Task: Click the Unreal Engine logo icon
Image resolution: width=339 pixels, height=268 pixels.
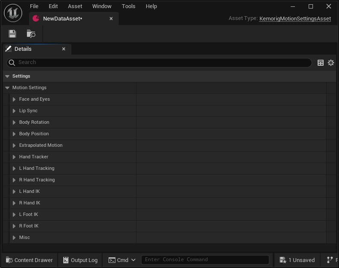Action: pyautogui.click(x=13, y=13)
